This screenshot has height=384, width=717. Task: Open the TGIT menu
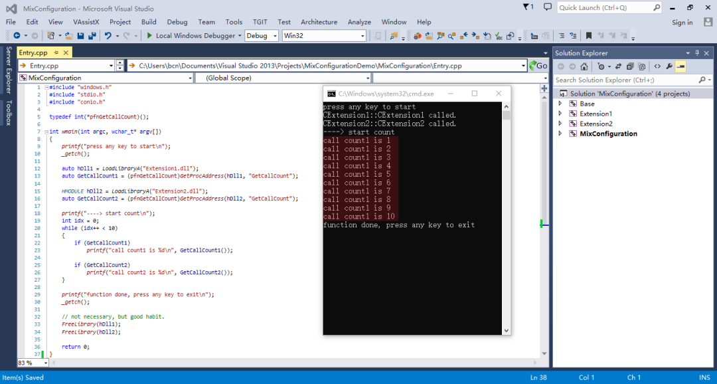(x=260, y=22)
